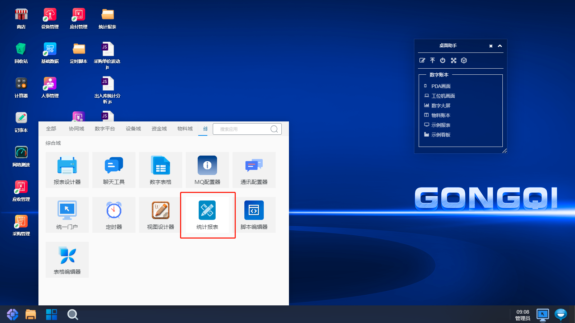Open 数字大屏 link
575x323 pixels.
click(441, 106)
